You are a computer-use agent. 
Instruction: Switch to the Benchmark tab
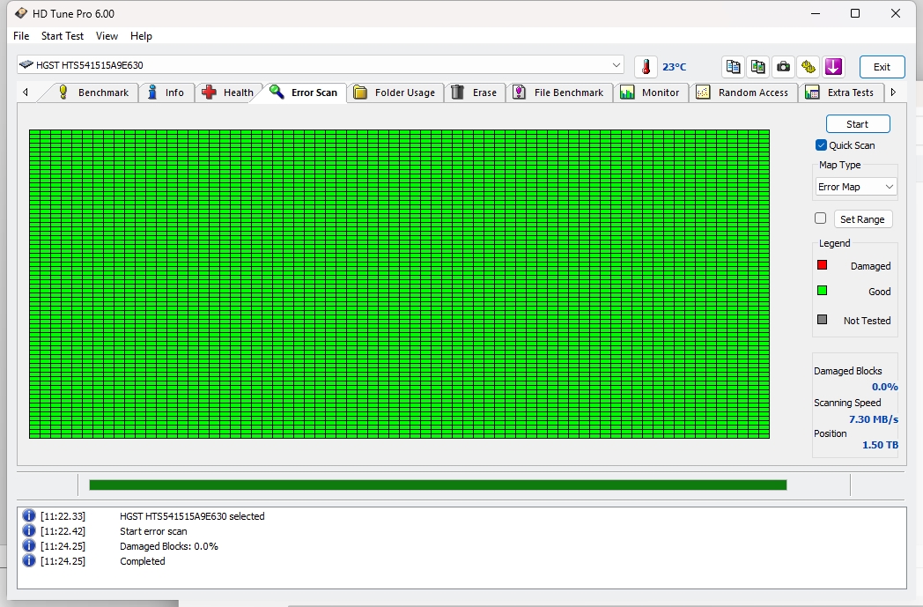pos(94,93)
